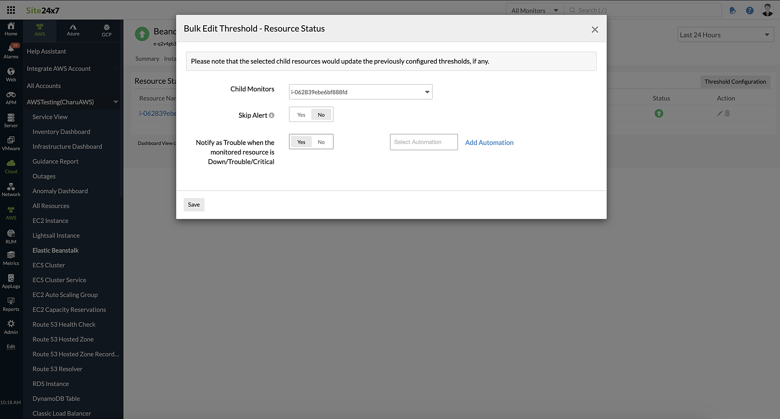Switch to the Azure tab

tap(73, 31)
